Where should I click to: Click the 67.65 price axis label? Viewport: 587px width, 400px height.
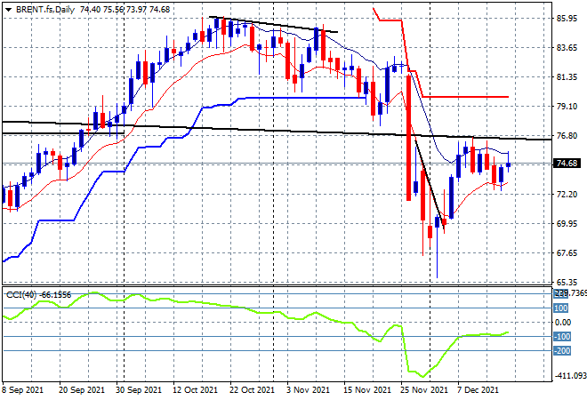point(567,253)
